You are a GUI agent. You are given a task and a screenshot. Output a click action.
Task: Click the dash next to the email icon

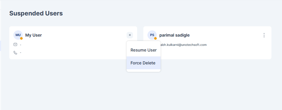click(x=21, y=45)
